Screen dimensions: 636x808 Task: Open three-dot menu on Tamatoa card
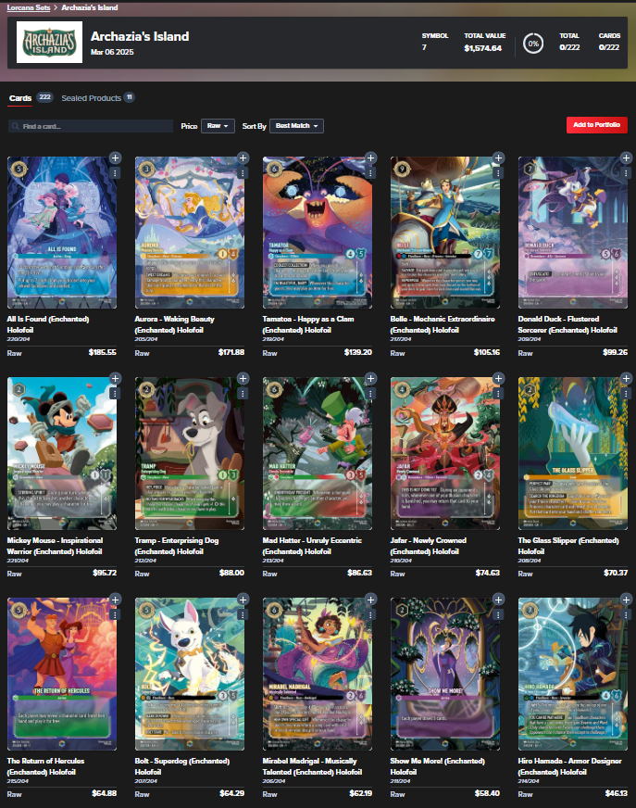(x=371, y=173)
